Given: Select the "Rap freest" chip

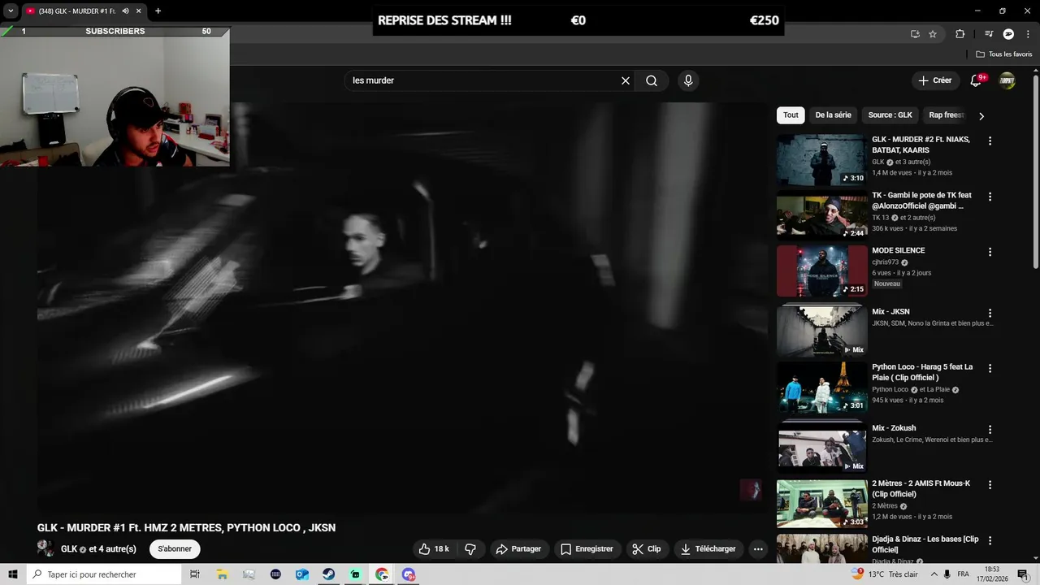Looking at the screenshot, I should pos(946,115).
